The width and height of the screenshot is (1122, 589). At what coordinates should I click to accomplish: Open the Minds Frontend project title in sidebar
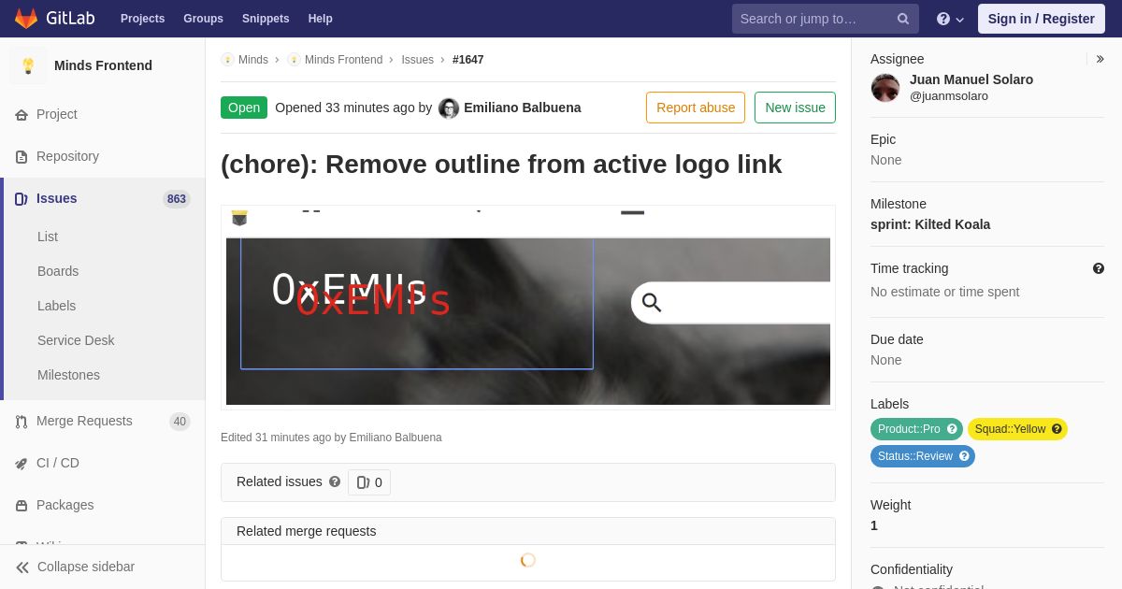click(103, 65)
